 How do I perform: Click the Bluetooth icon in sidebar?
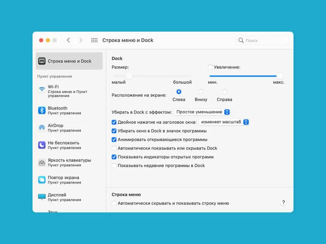(x=42, y=110)
